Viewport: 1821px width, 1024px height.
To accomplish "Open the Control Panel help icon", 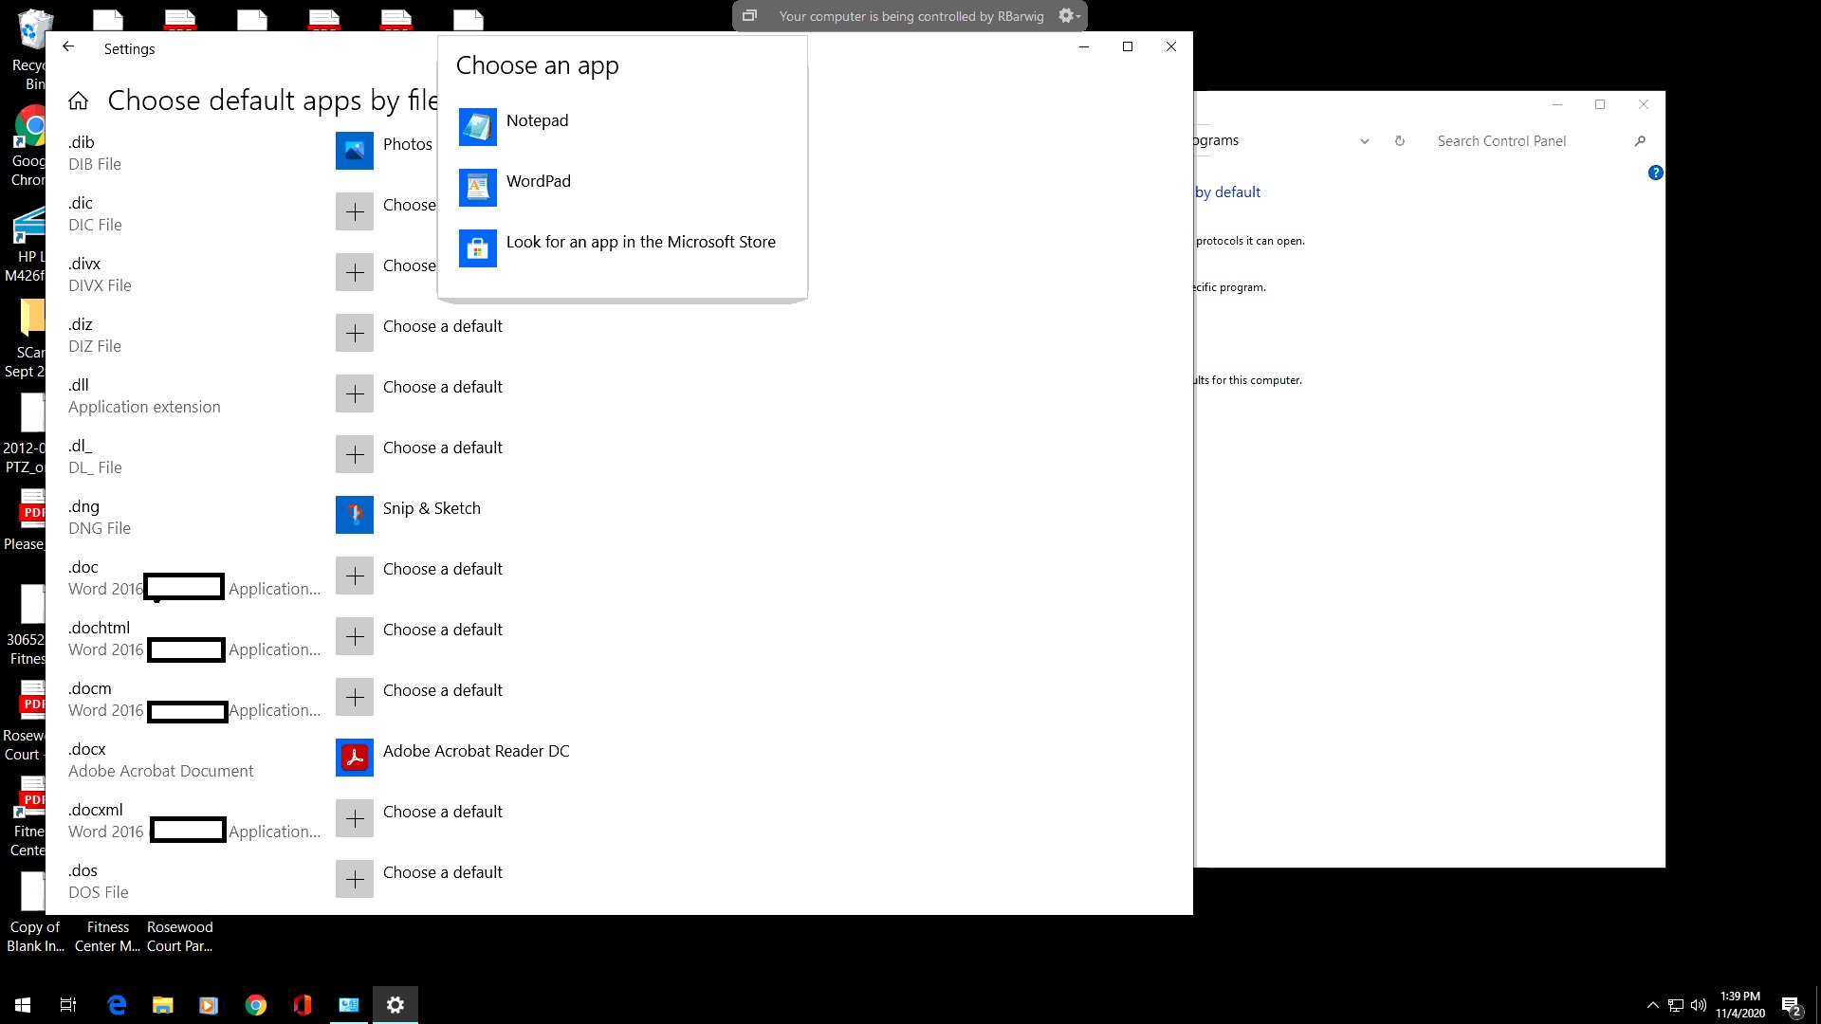I will click(x=1655, y=173).
